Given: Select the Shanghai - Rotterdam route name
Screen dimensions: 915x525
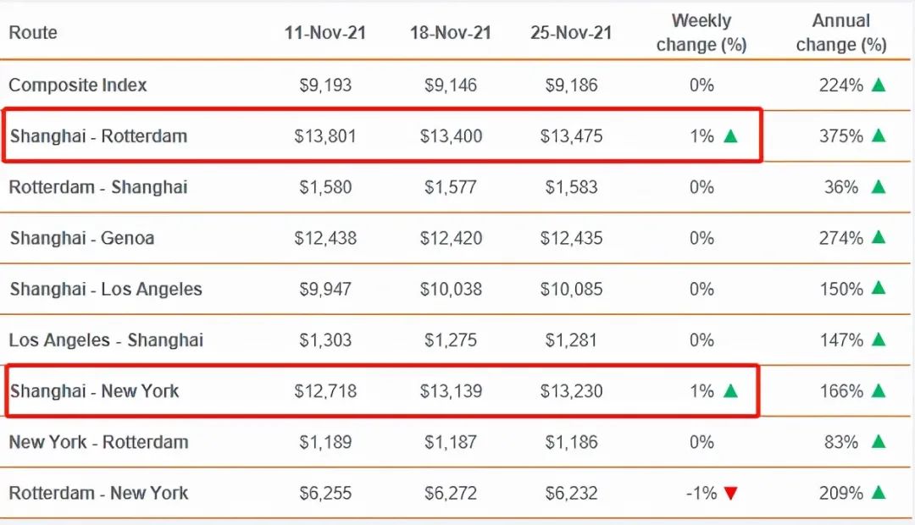Looking at the screenshot, I should (98, 136).
